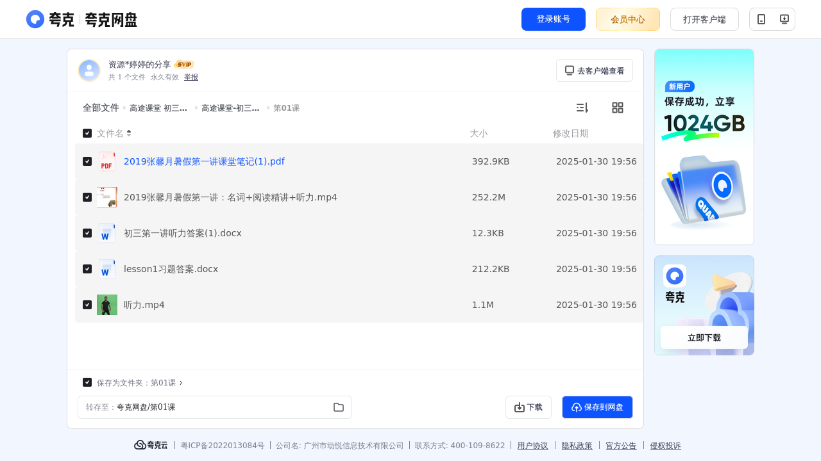Click the 夸克网盘 title text in header
The image size is (821, 461).
coord(111,20)
